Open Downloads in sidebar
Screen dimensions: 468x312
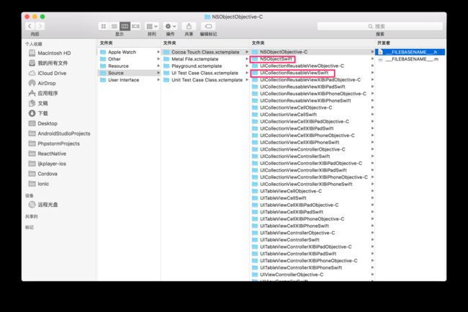tap(38, 113)
